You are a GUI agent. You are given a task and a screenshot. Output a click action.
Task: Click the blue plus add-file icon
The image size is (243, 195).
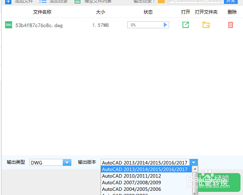[x=8, y=2]
